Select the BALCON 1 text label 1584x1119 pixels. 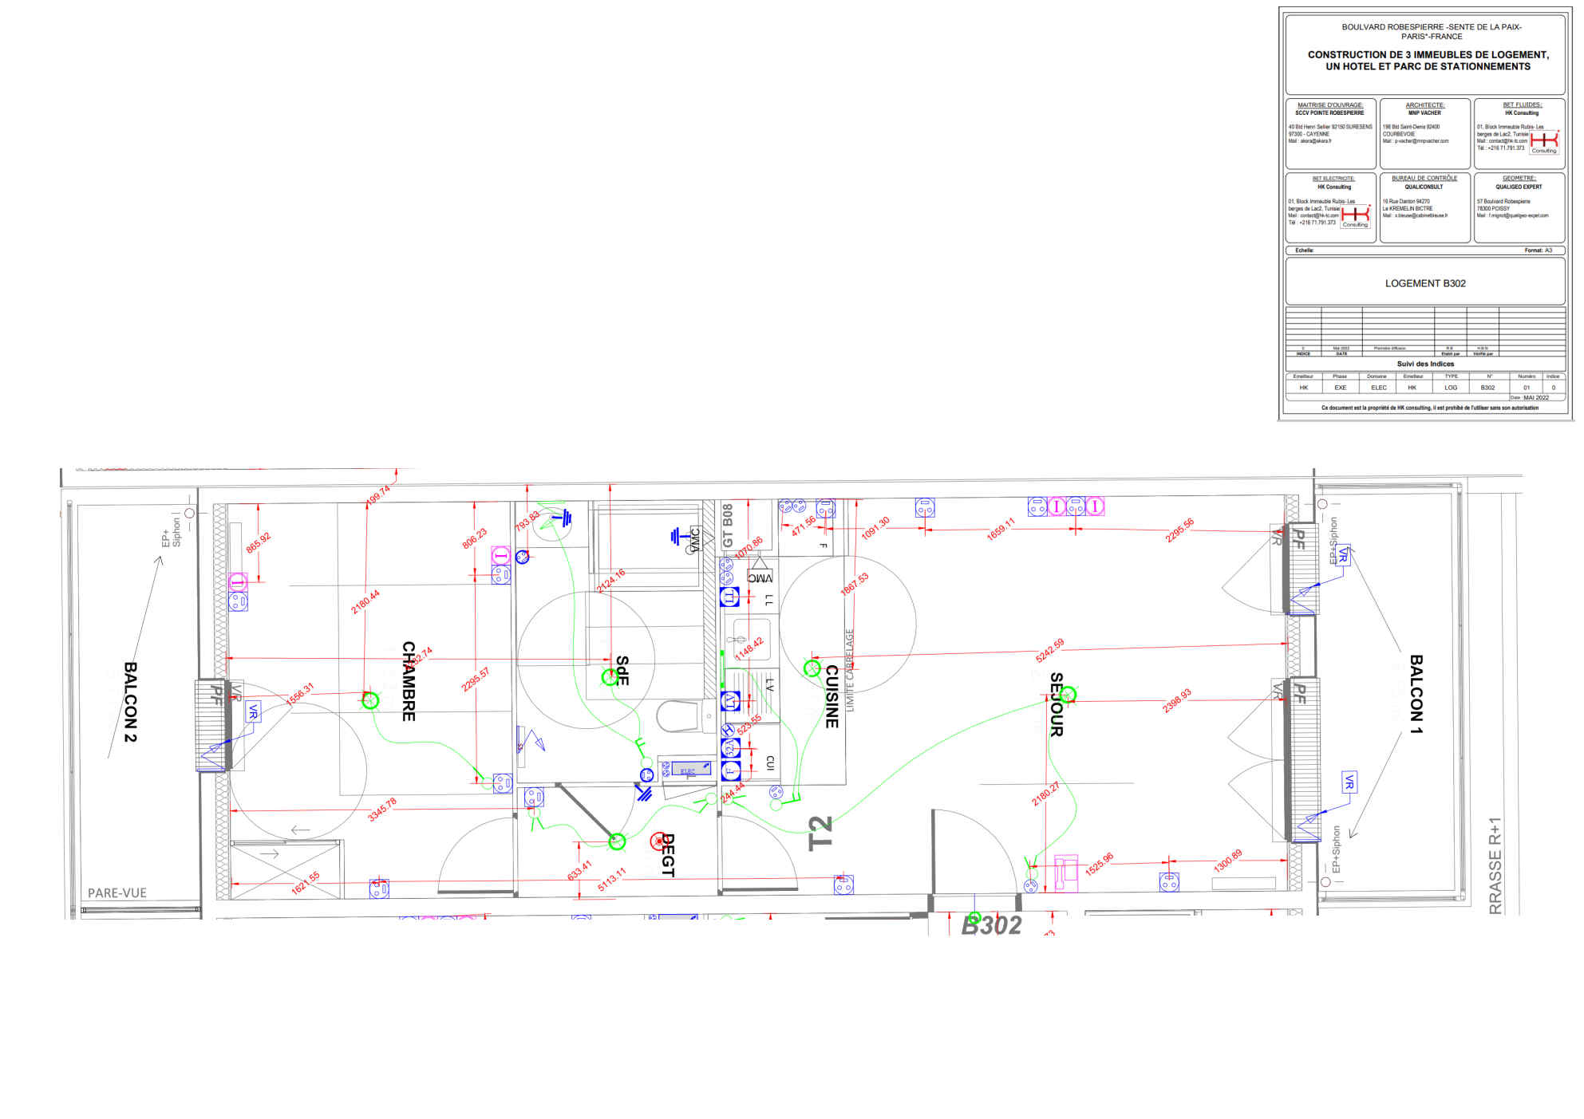pos(1416,694)
